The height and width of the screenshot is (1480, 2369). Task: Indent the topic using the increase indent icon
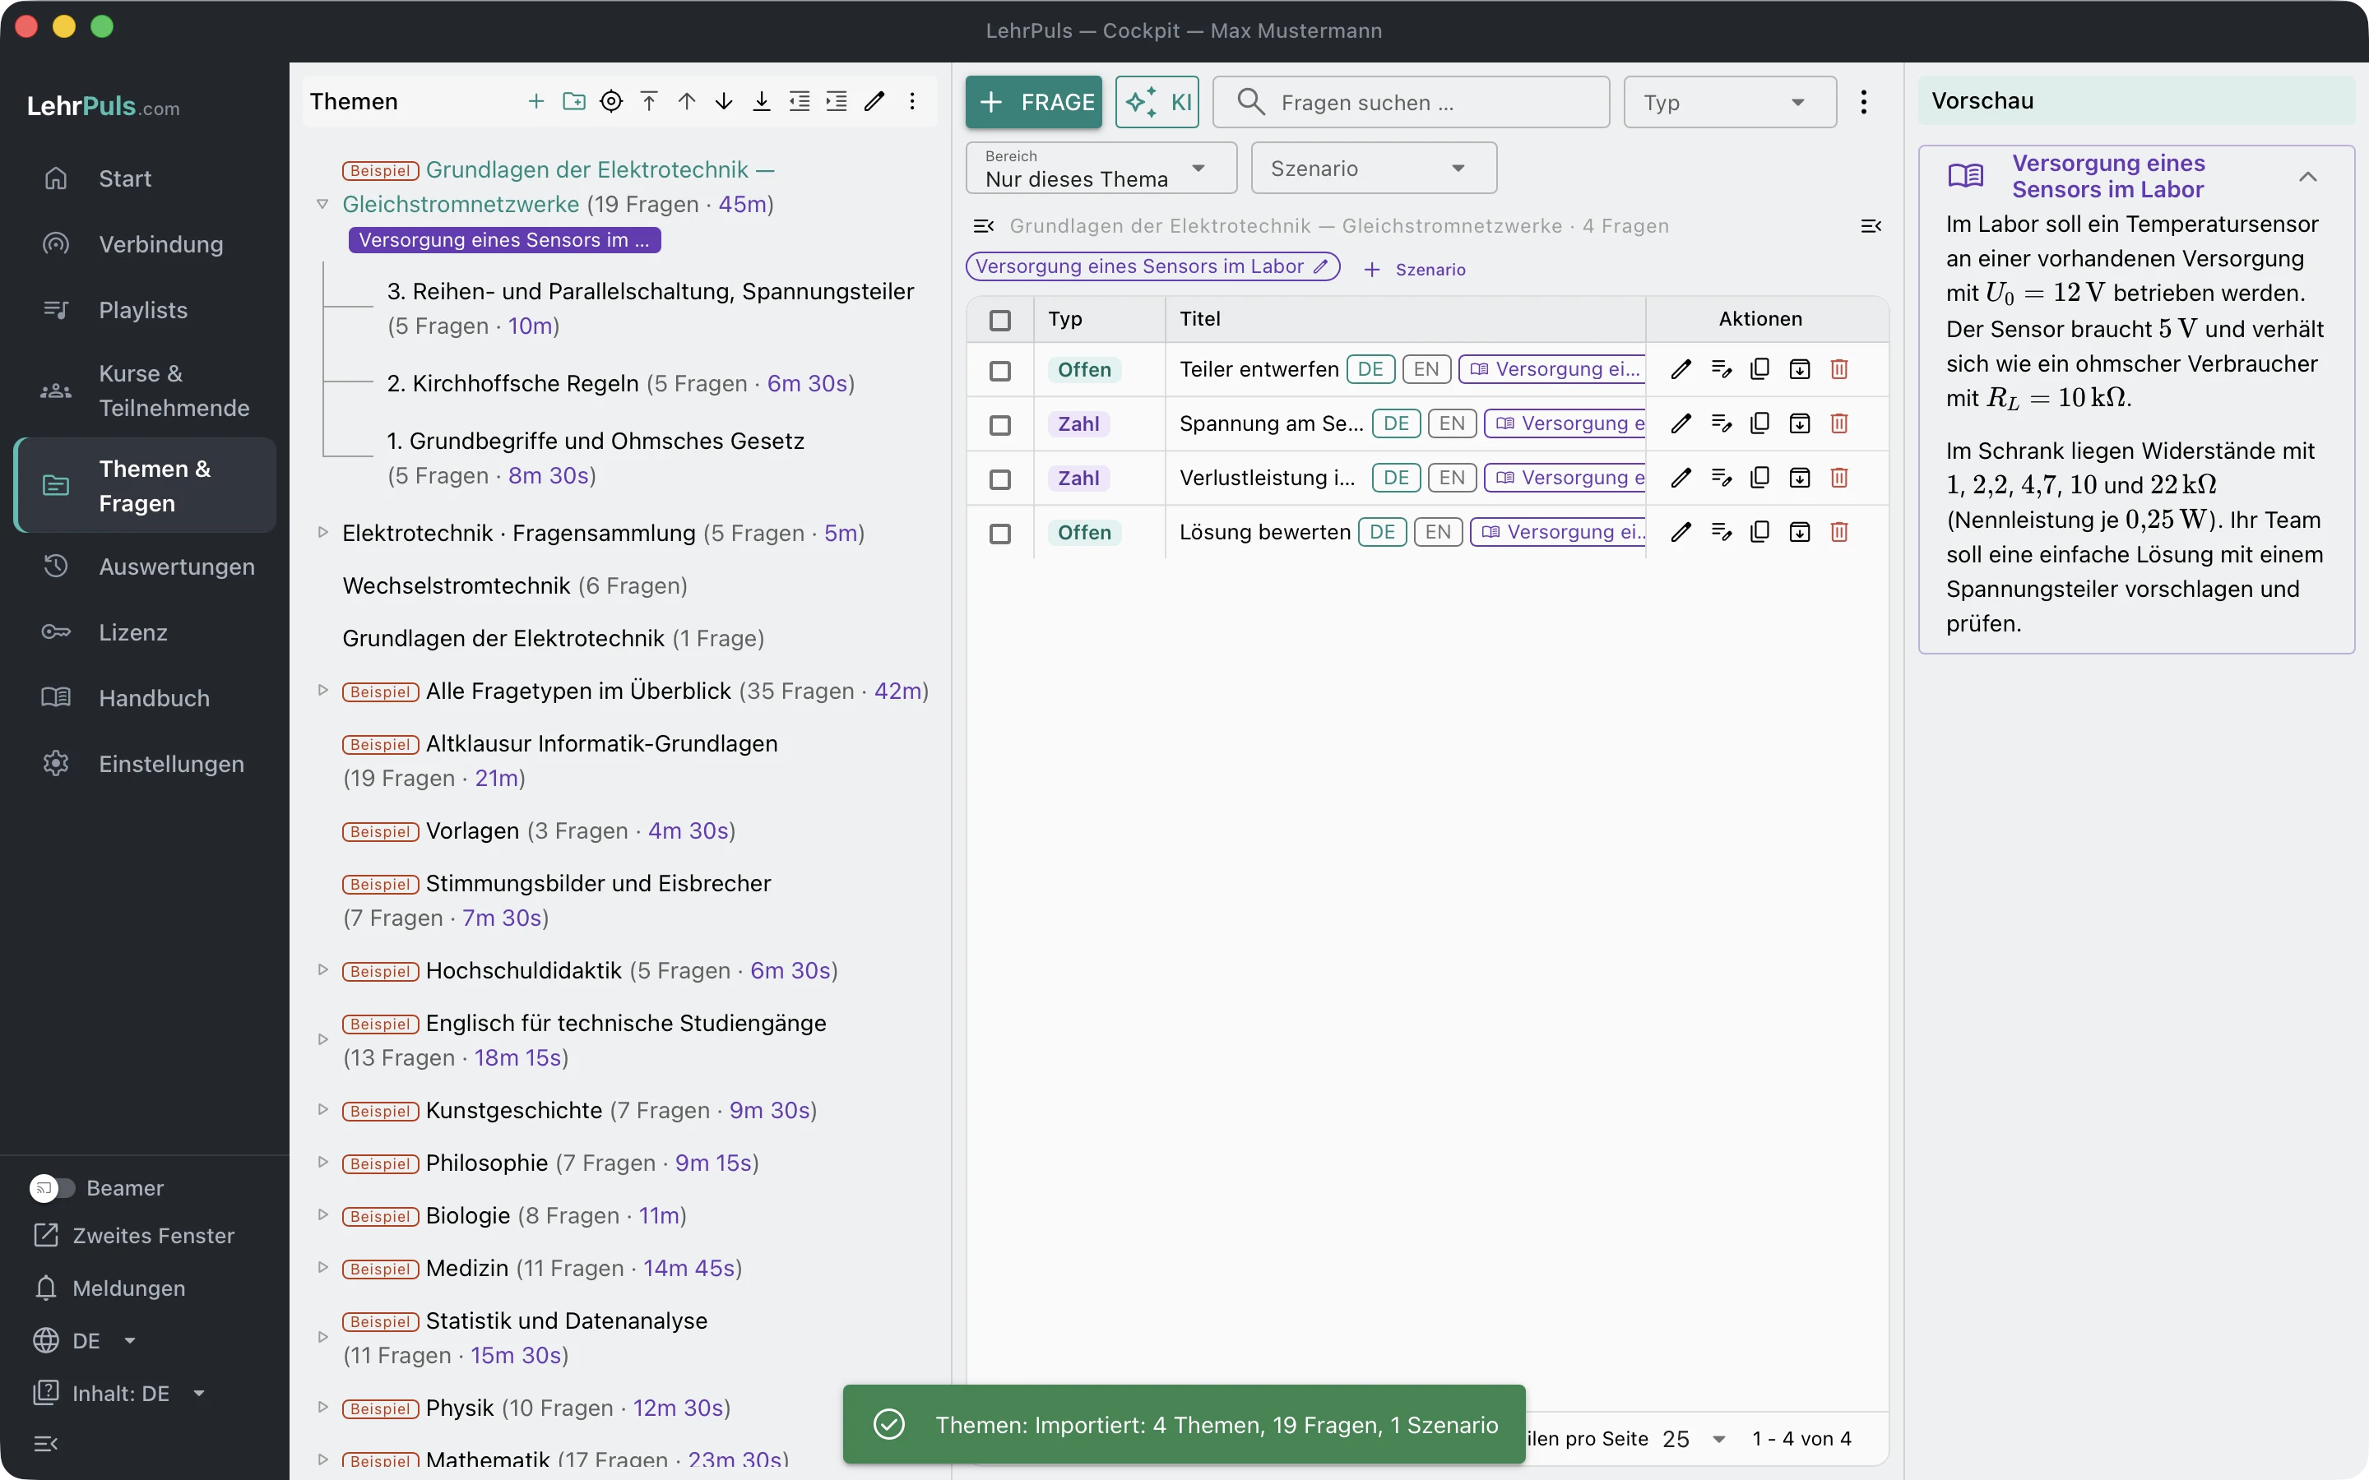click(837, 101)
